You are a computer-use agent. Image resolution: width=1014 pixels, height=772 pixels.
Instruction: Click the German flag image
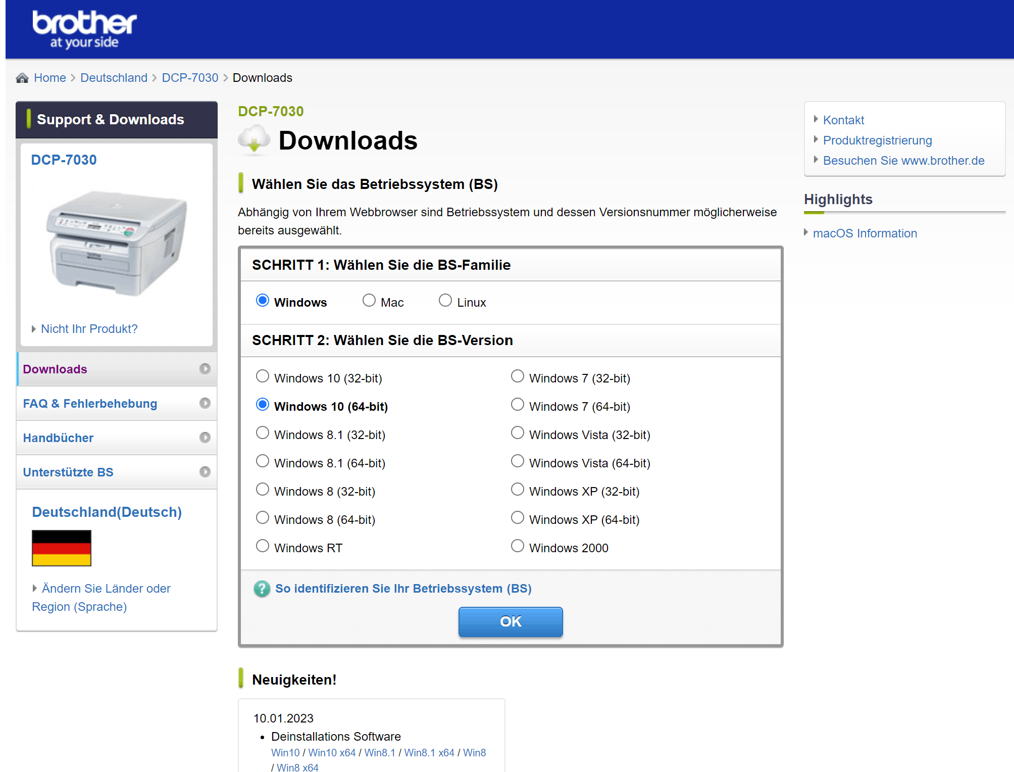(x=62, y=548)
